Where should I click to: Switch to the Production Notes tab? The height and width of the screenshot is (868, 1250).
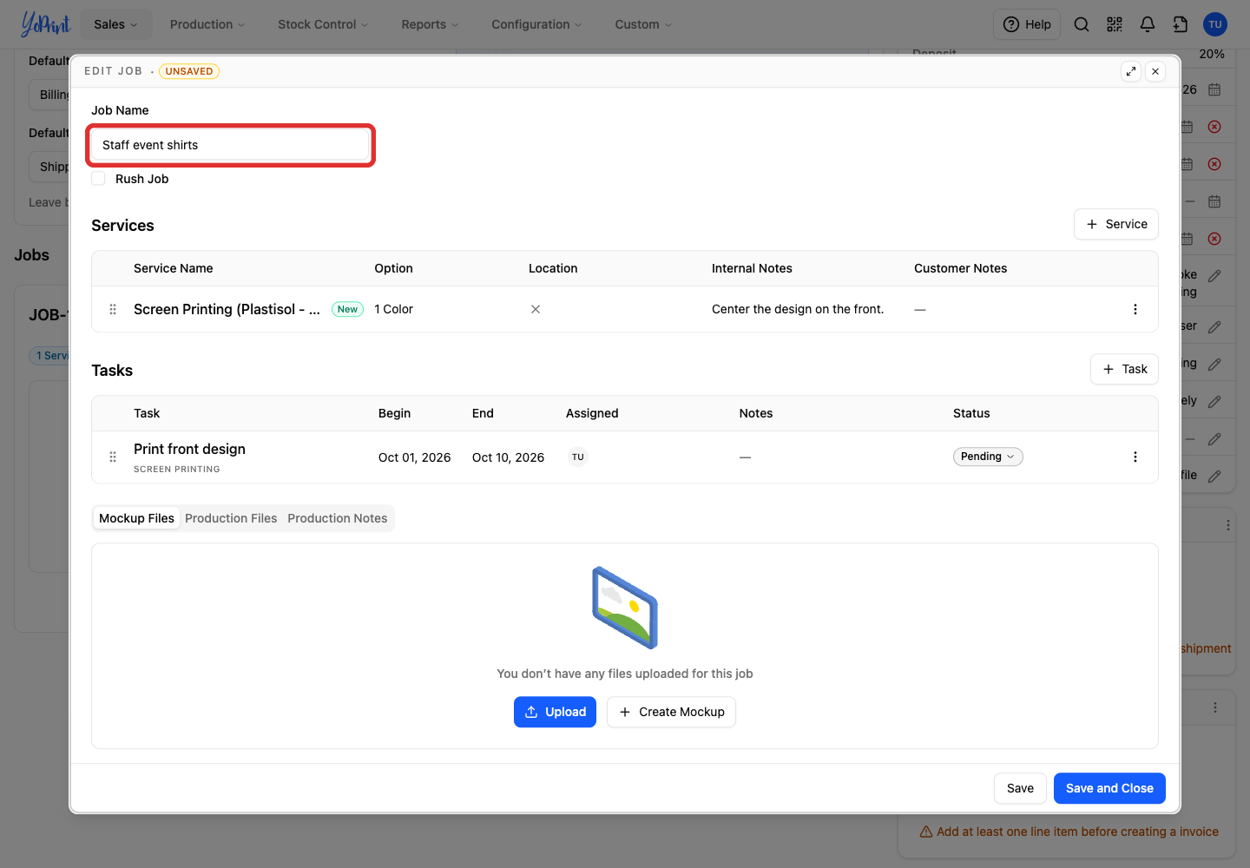click(x=338, y=518)
